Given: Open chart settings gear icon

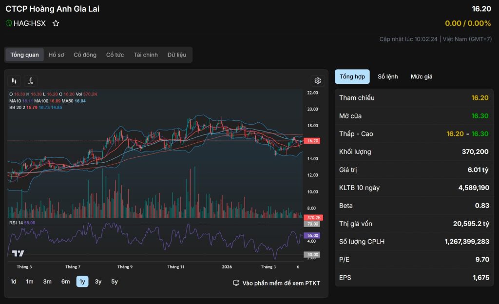Looking at the screenshot, I should pyautogui.click(x=318, y=81).
